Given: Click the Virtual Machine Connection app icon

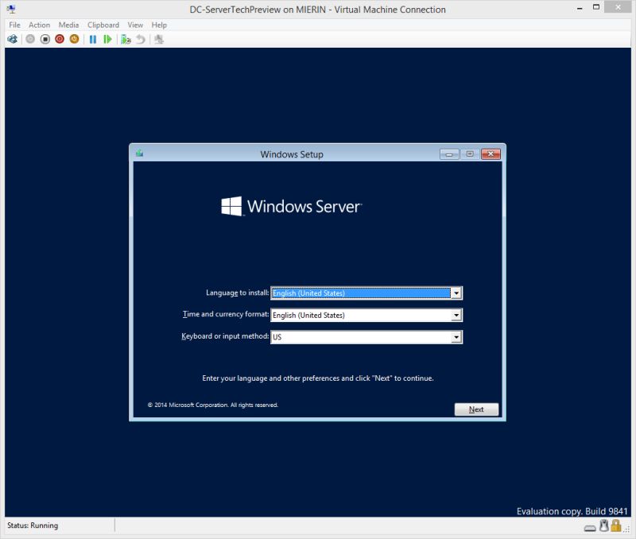Looking at the screenshot, I should click(11, 9).
